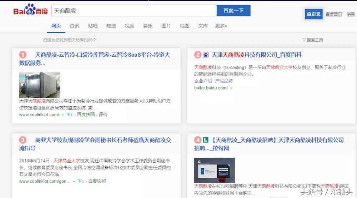Click the V1 badge in result 3
Image resolution: width=357 pixels, height=198 pixels.
(81, 181)
